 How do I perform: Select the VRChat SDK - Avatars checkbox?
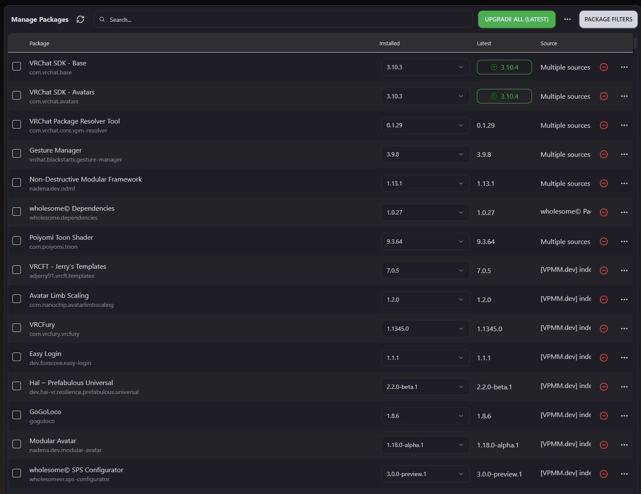coord(17,95)
